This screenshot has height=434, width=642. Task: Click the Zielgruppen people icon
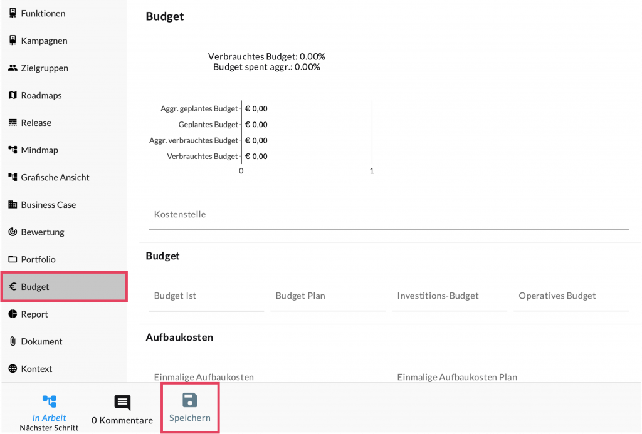(x=13, y=68)
